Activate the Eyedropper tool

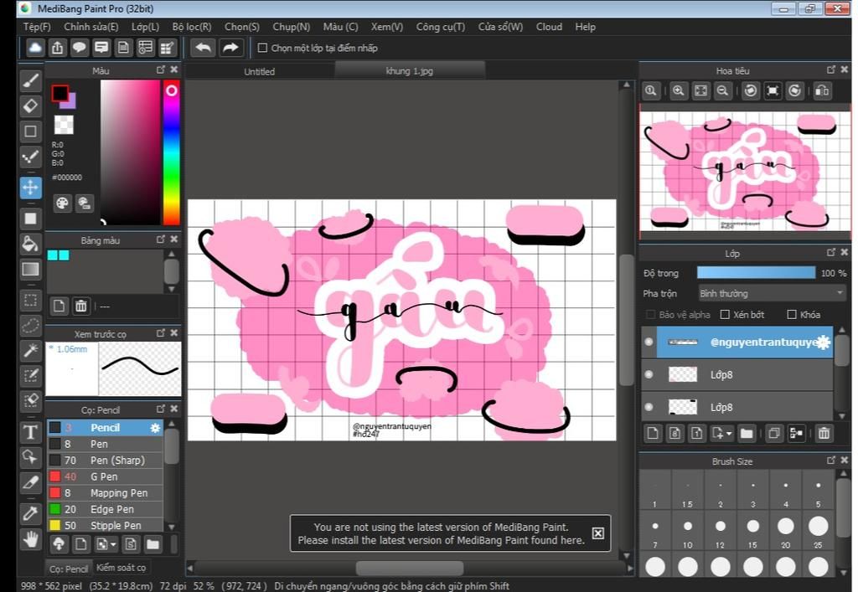coord(31,513)
